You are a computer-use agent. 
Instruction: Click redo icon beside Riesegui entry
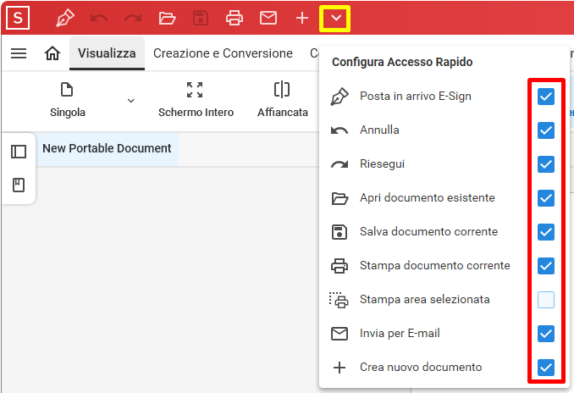[339, 164]
